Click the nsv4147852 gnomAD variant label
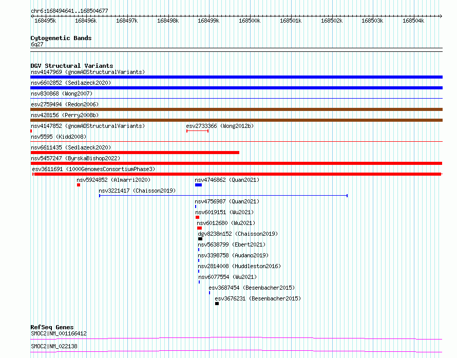The width and height of the screenshot is (457, 358). [88, 126]
